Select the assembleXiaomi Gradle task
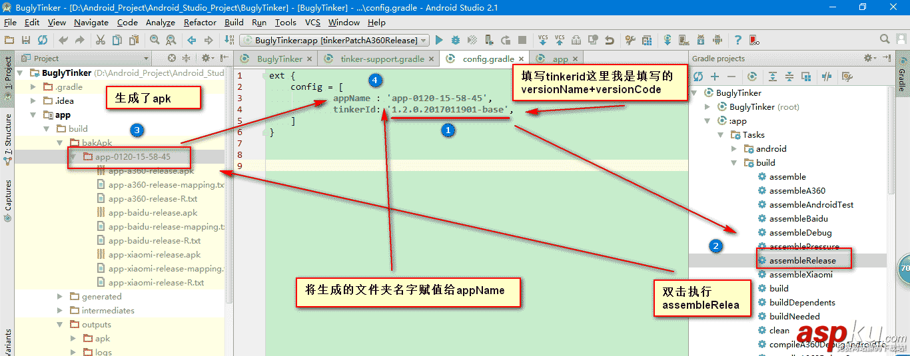 pos(801,274)
